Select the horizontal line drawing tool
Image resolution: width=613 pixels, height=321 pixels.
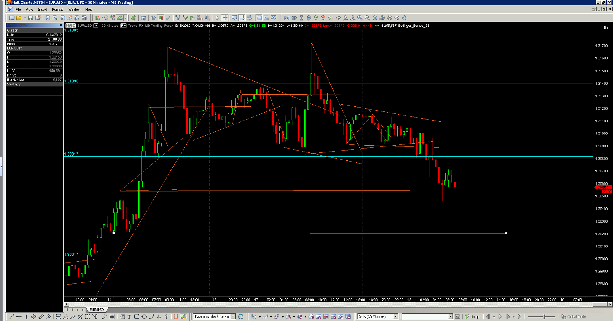pyautogui.click(x=19, y=316)
